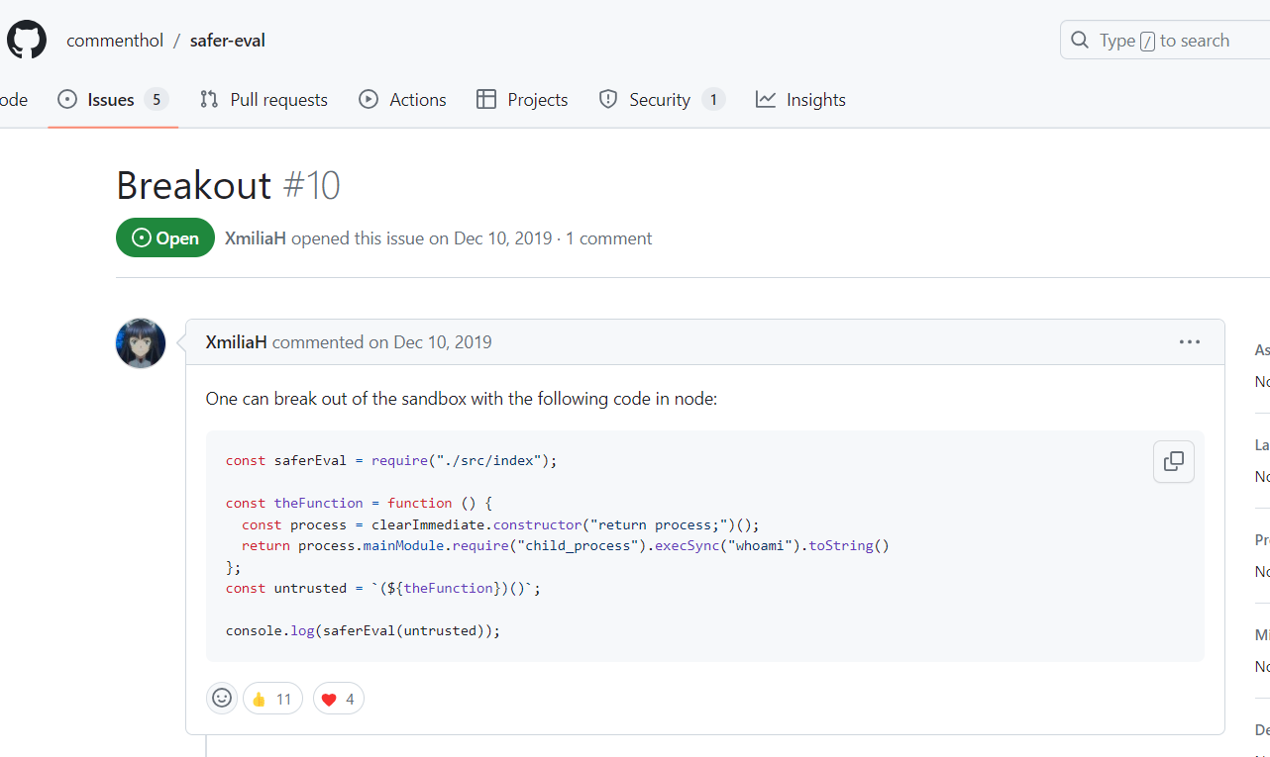This screenshot has width=1270, height=757.
Task: Click the Actions play icon
Action: [369, 99]
